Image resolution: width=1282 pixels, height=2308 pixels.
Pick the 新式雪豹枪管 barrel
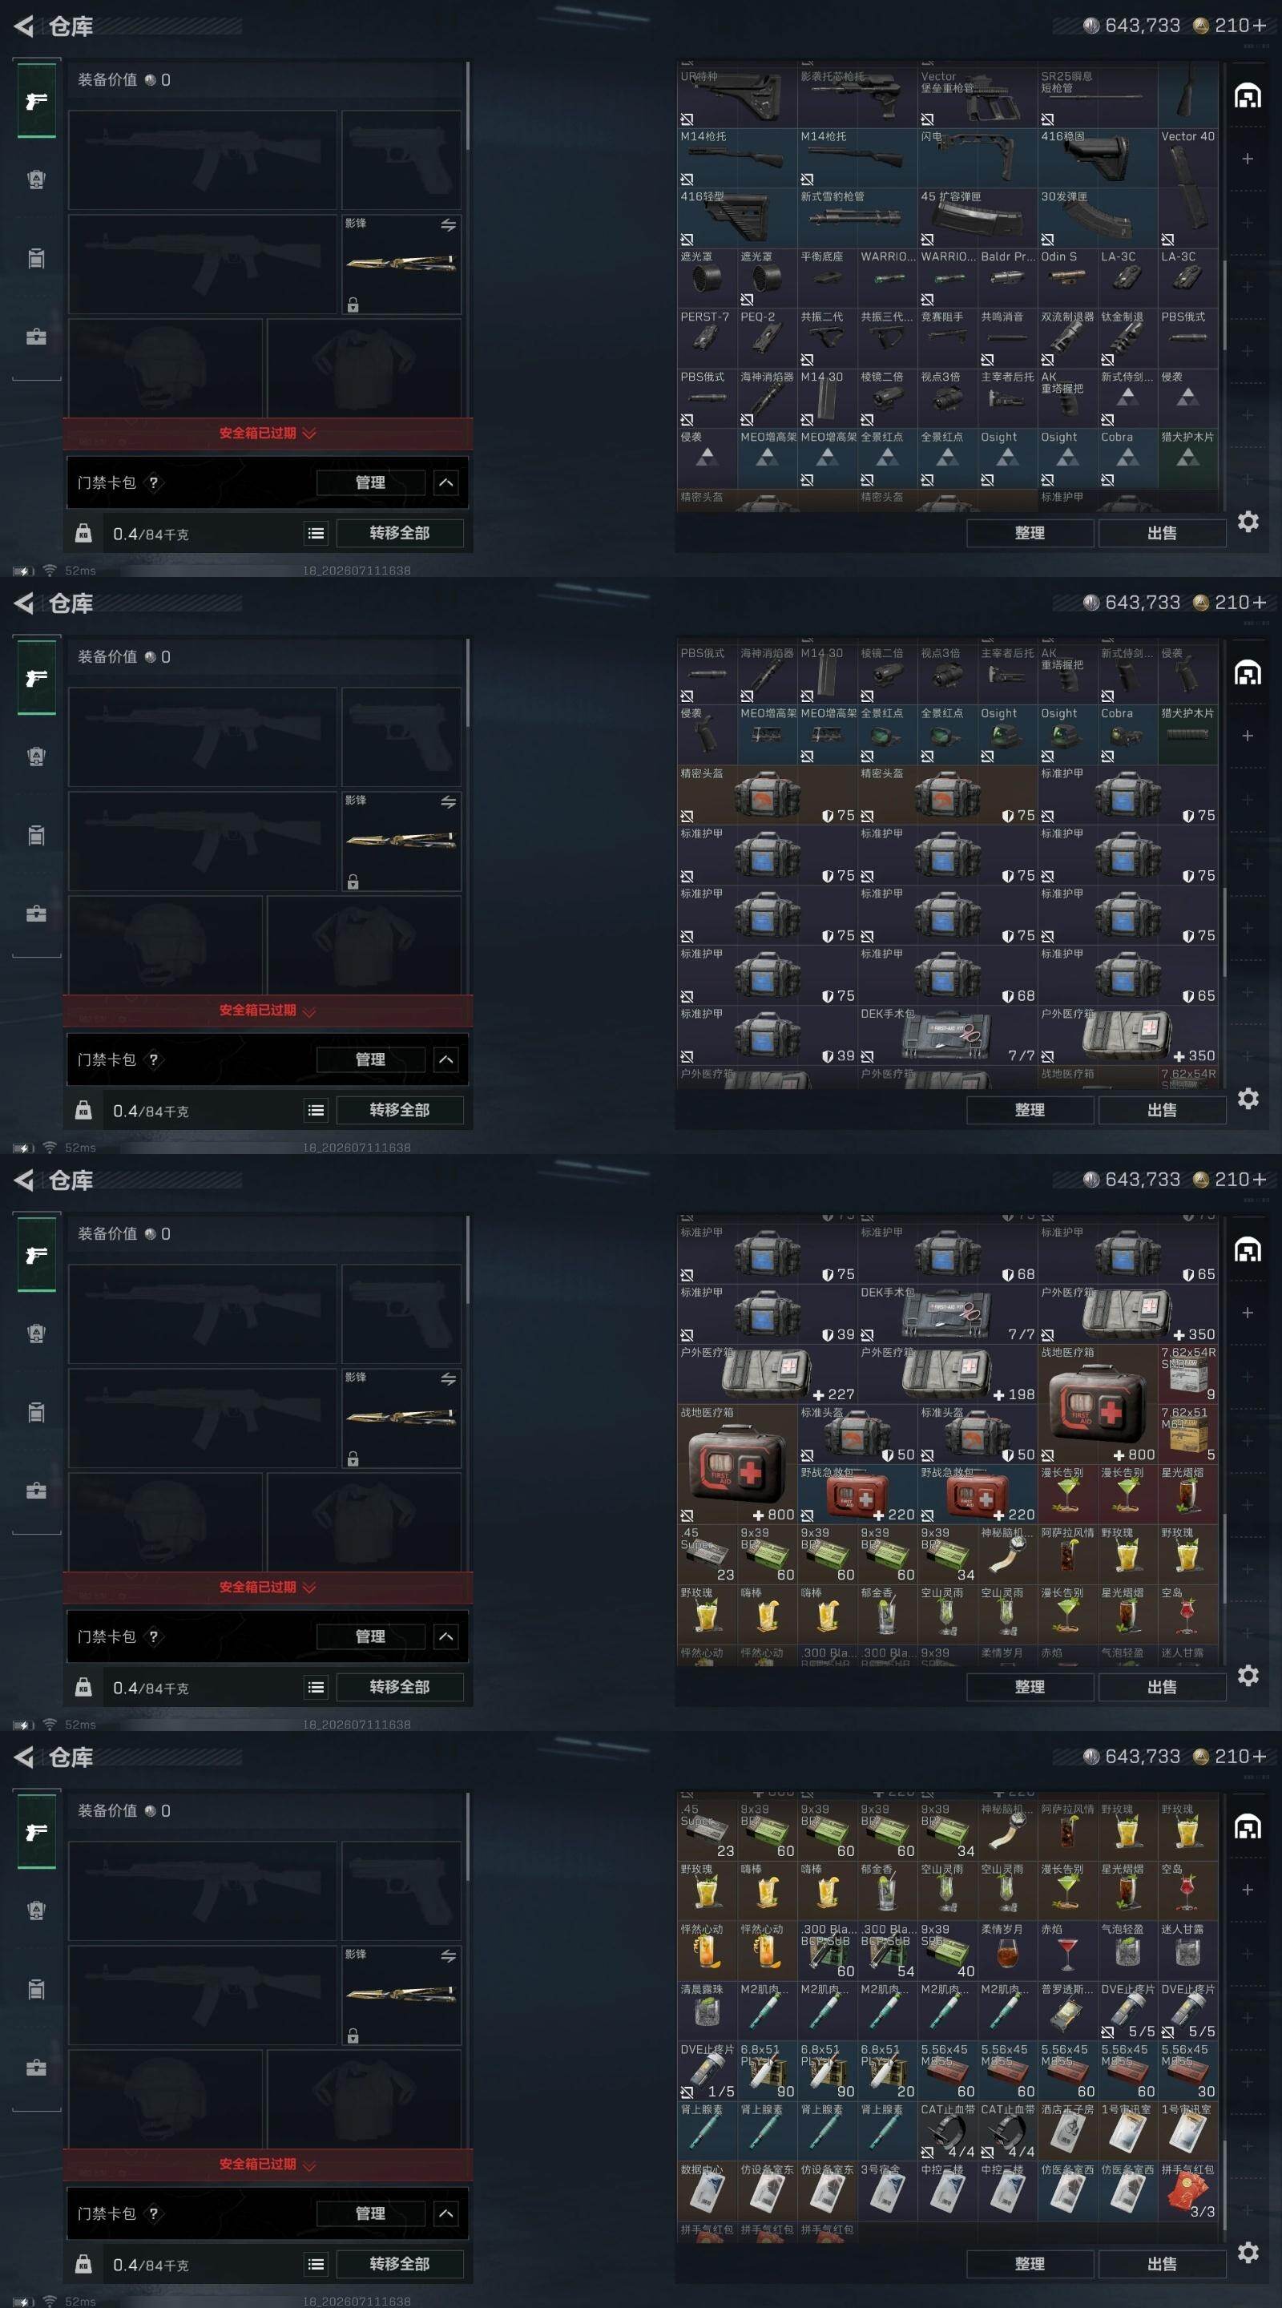[857, 218]
